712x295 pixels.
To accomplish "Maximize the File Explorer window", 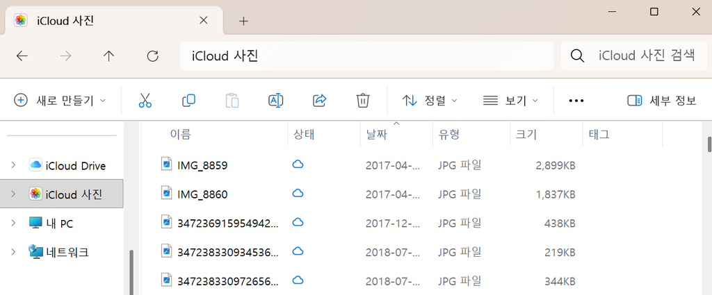I will [654, 12].
